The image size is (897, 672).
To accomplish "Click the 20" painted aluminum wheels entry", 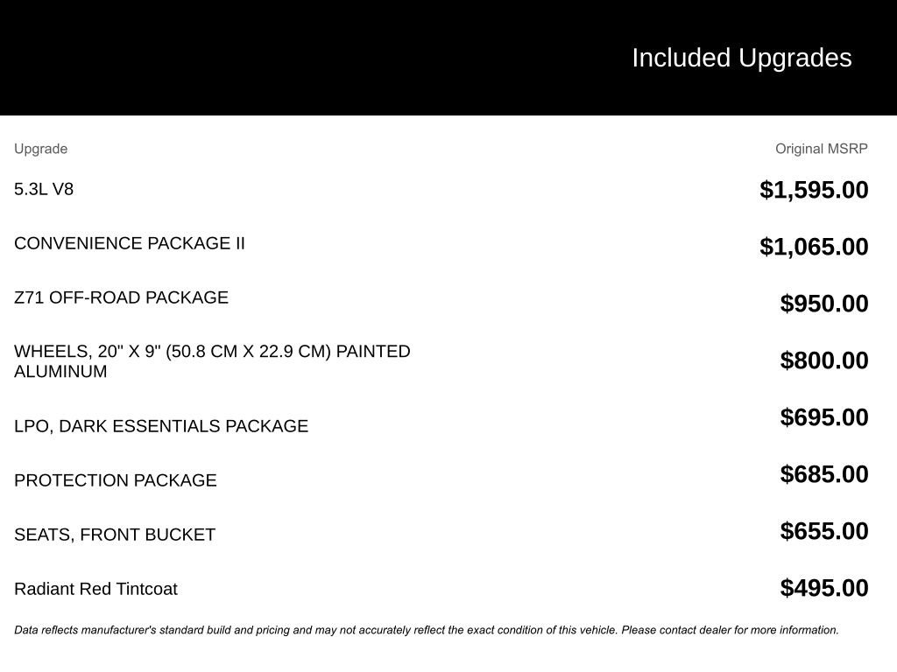I will [212, 360].
